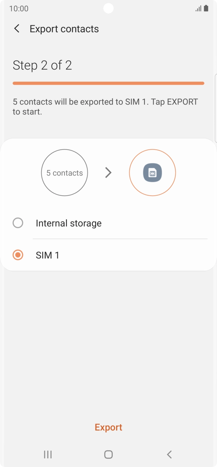This screenshot has width=217, height=467.
Task: Tap the SIM 1 option label
Action: pos(47,255)
